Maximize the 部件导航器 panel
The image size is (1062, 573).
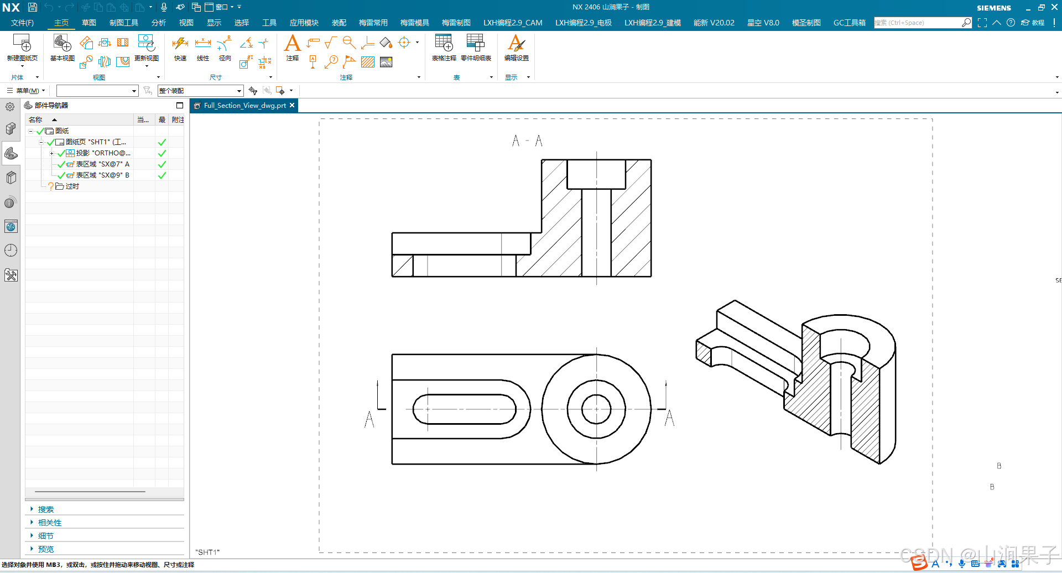[x=179, y=105]
